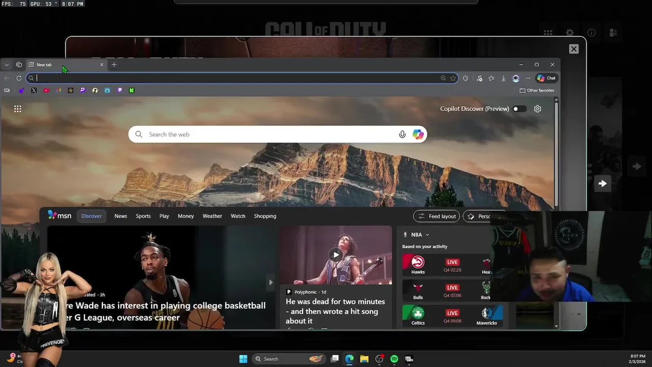This screenshot has width=652, height=367.
Task: Advance the news carousel next arrow
Action: pyautogui.click(x=270, y=282)
